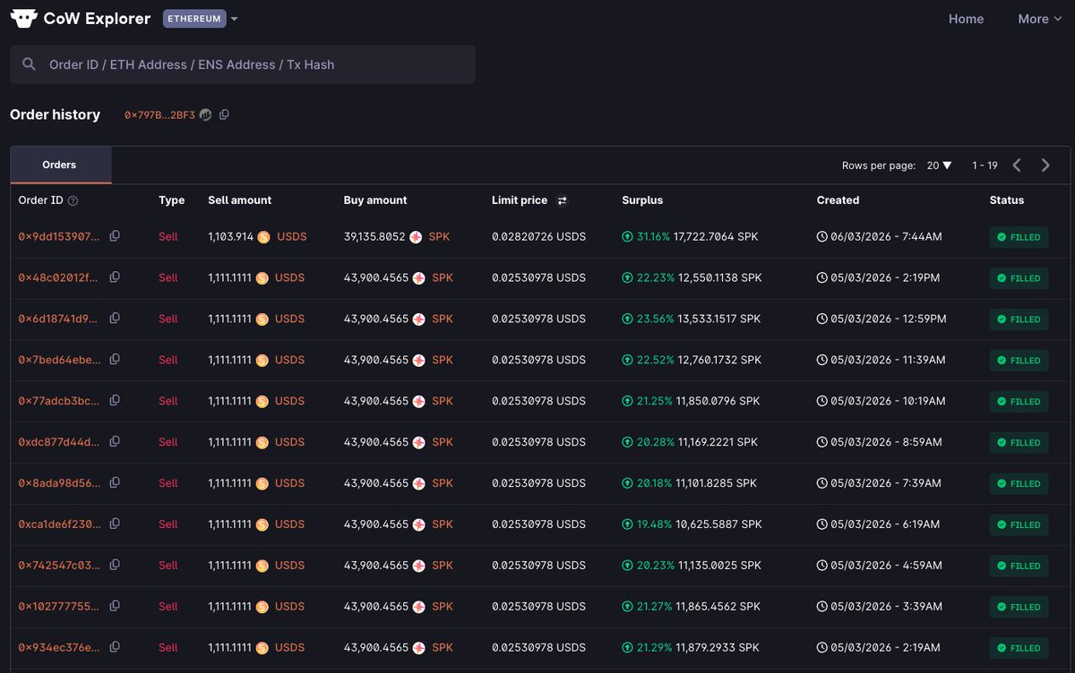Select created time 05/03/2026 - 11:39AM

click(888, 360)
